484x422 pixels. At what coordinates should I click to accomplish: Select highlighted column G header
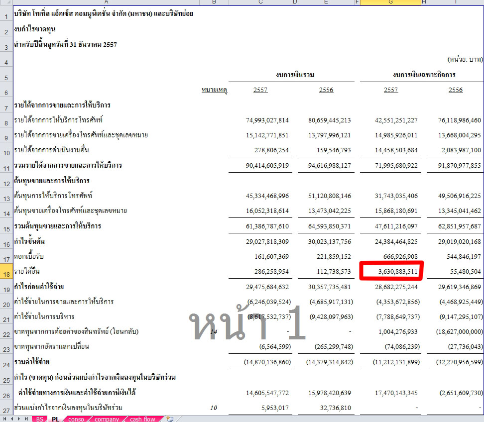coord(390,2)
